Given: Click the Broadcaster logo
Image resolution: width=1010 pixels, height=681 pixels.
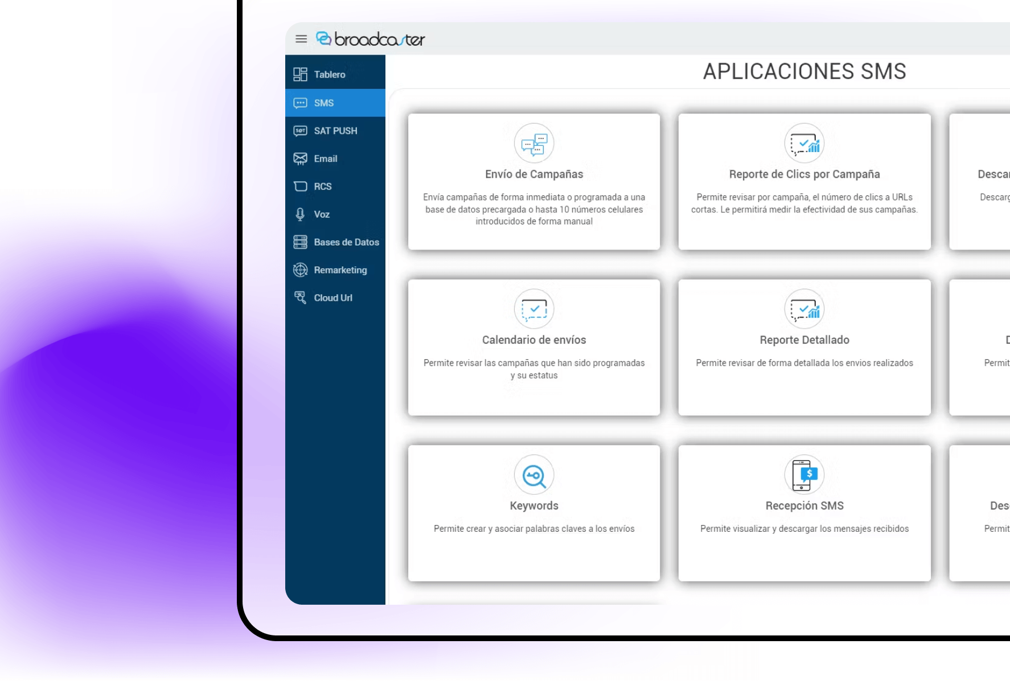Looking at the screenshot, I should click(371, 39).
